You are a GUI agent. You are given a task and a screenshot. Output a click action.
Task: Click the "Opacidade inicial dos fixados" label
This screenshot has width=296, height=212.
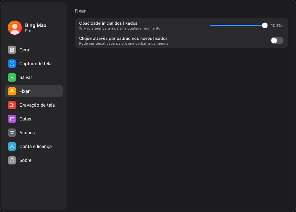click(x=108, y=23)
